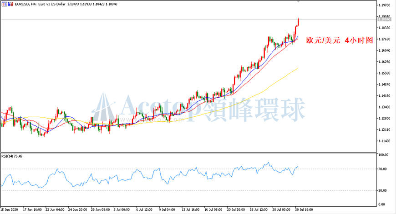The width and height of the screenshot is (396, 214).
Task: Click the 1.19700 price scale label
Action: click(384, 5)
